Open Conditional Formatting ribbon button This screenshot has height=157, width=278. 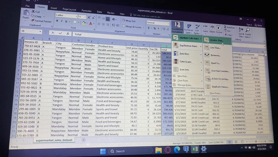click(x=177, y=27)
